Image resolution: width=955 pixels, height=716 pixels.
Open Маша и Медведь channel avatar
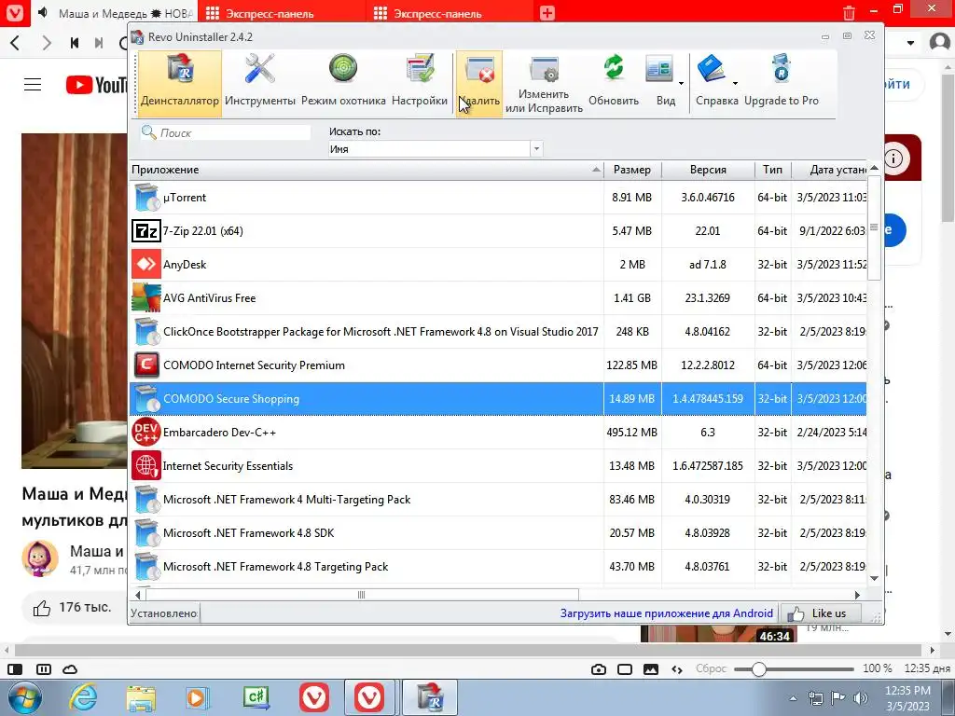(39, 558)
